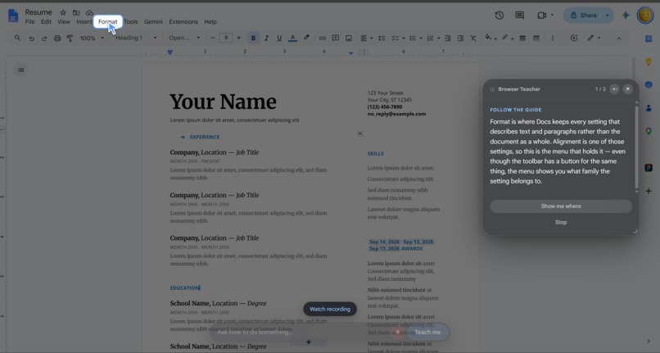
Task: Show all comments in the header
Action: (520, 16)
